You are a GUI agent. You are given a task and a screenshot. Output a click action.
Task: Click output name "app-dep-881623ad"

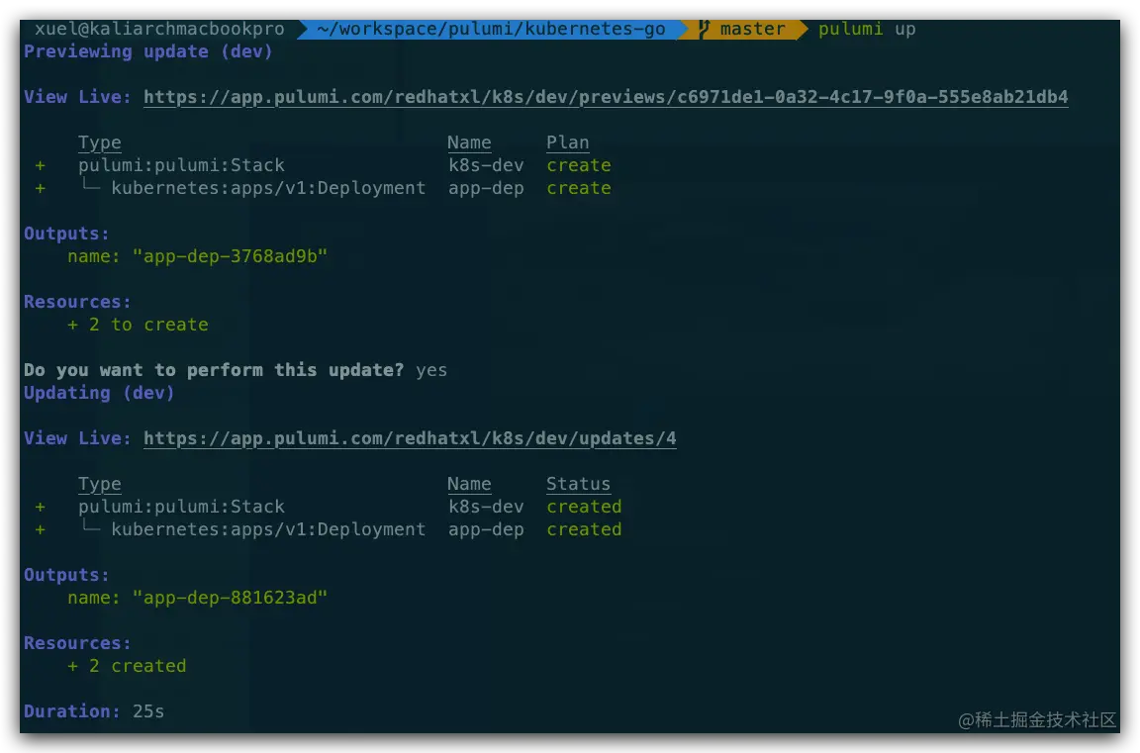click(230, 598)
